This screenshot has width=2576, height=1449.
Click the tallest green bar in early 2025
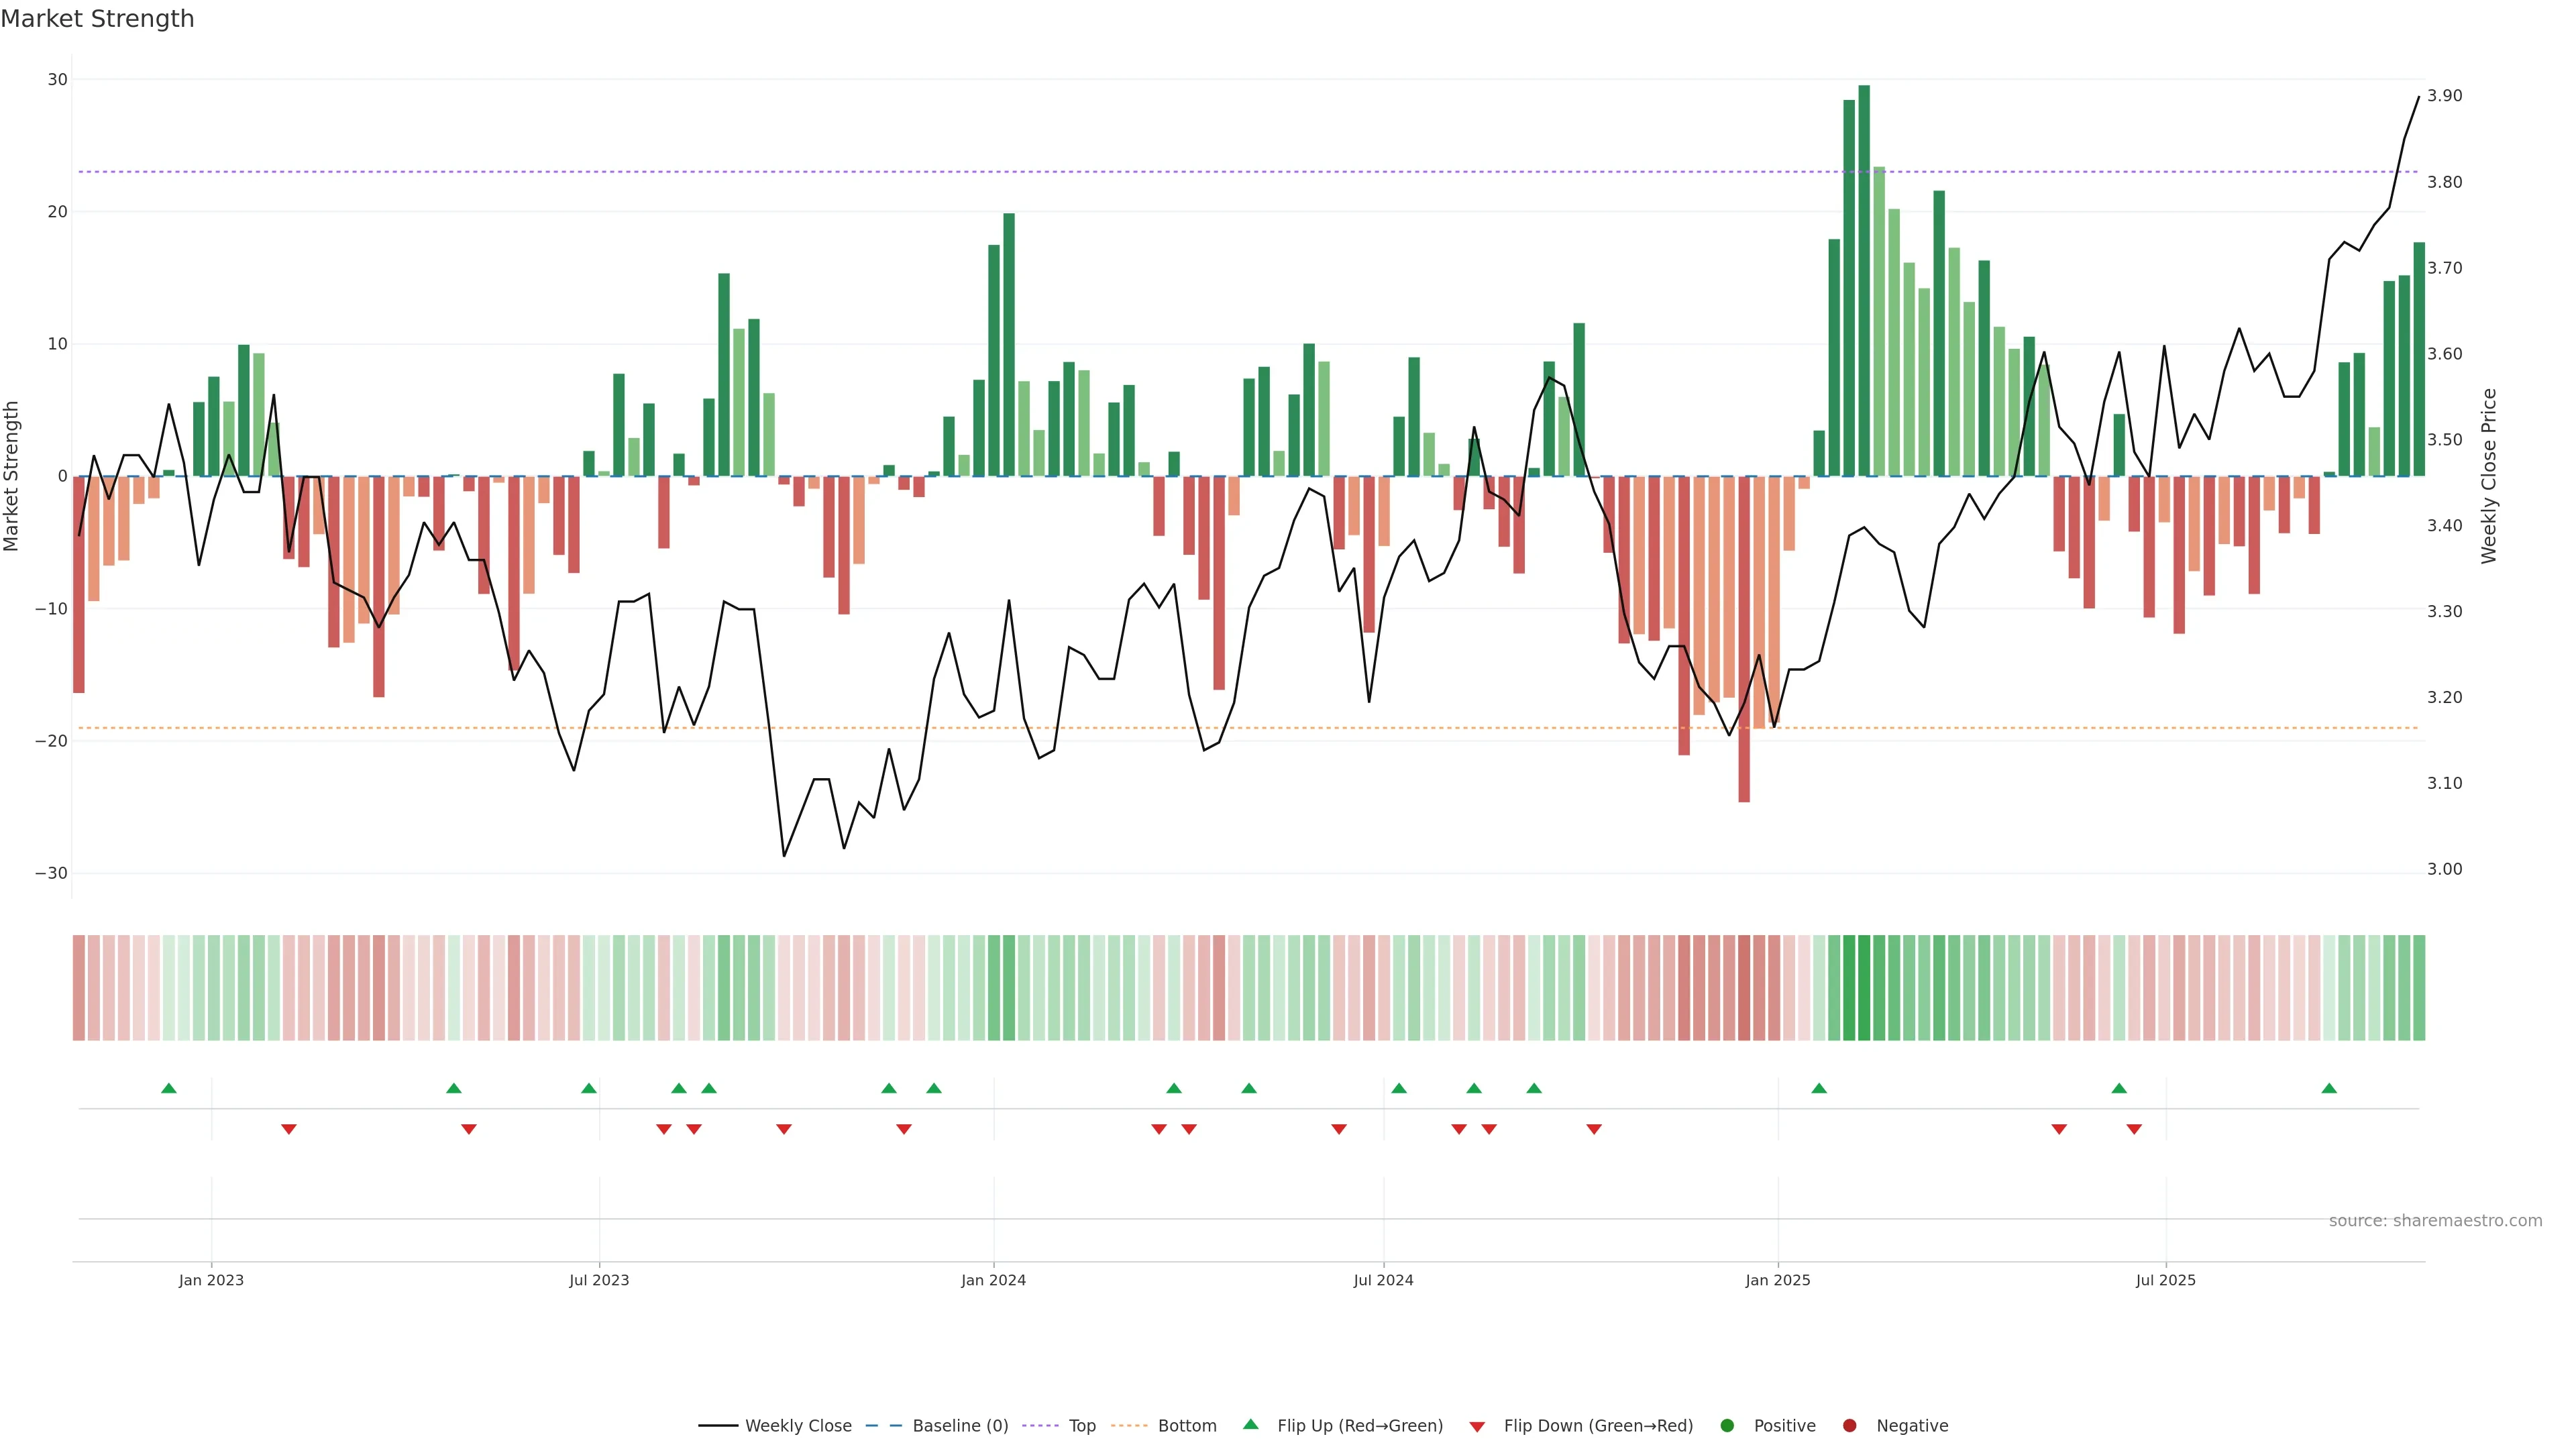click(x=1864, y=280)
